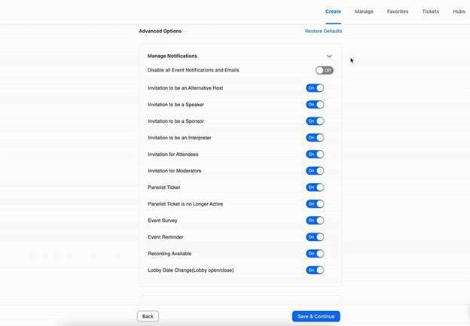The image size is (470, 326).
Task: Switch off Panelist Ticket is no Longer Active
Action: click(315, 204)
